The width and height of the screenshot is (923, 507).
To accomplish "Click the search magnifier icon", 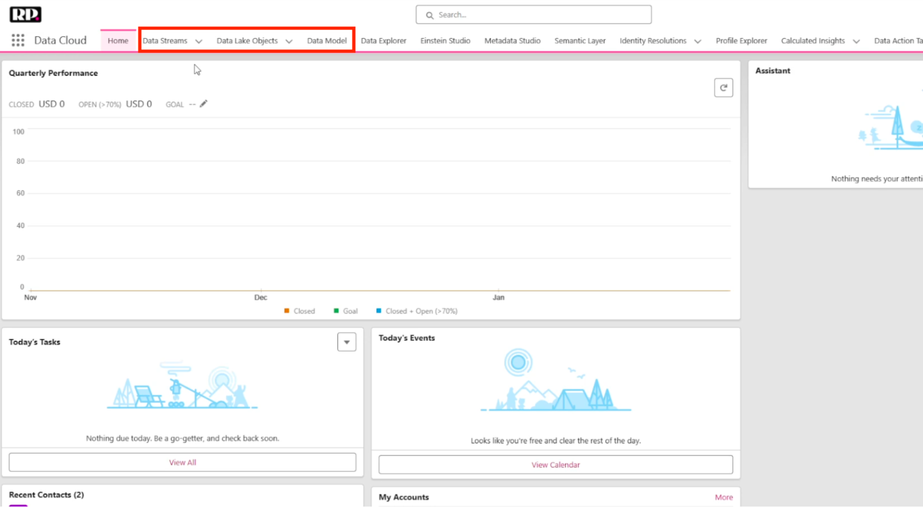I will (429, 15).
